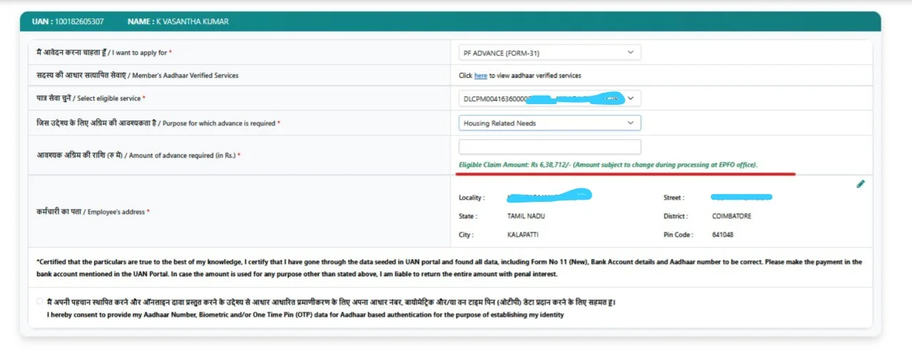Select the state value TAMIL NADU

click(526, 216)
